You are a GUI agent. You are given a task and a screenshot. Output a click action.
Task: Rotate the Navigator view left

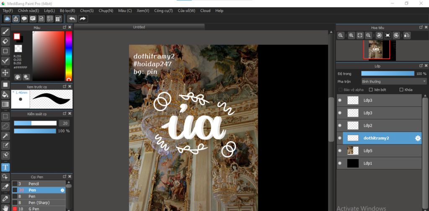(379, 35)
